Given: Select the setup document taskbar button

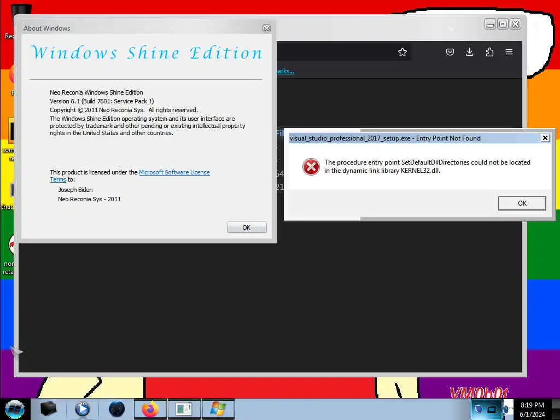Looking at the screenshot, I should [x=184, y=409].
